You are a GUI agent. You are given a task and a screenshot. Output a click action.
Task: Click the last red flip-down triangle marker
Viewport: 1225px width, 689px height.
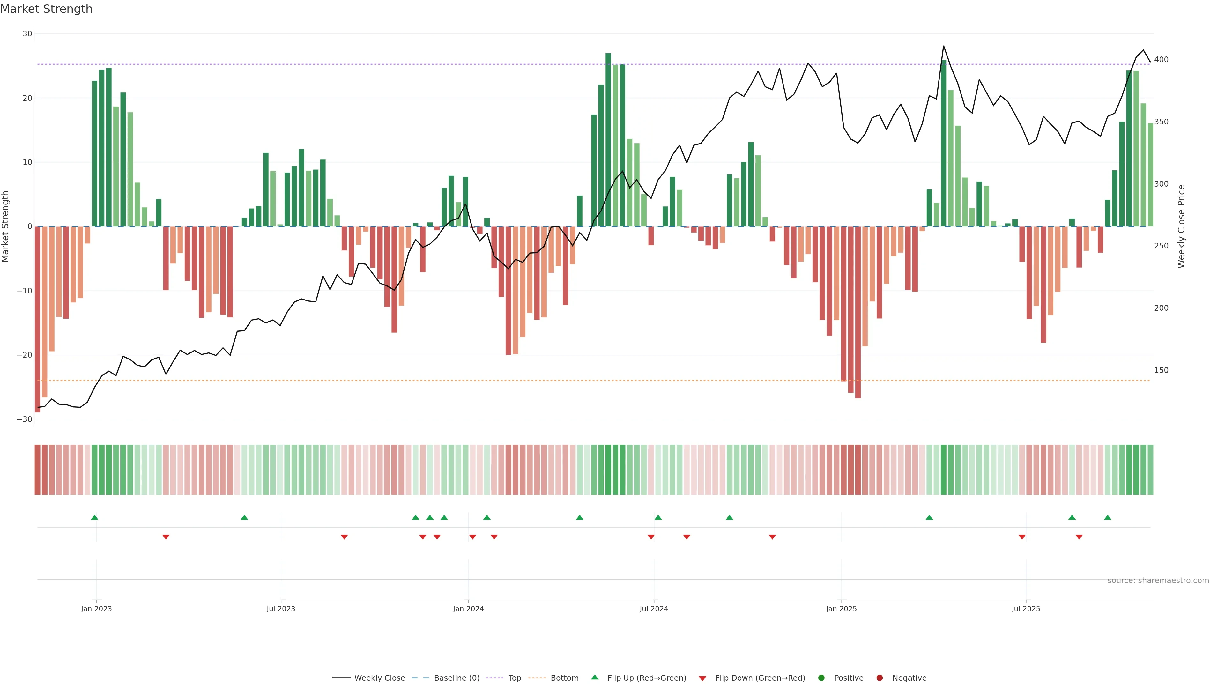click(1079, 537)
